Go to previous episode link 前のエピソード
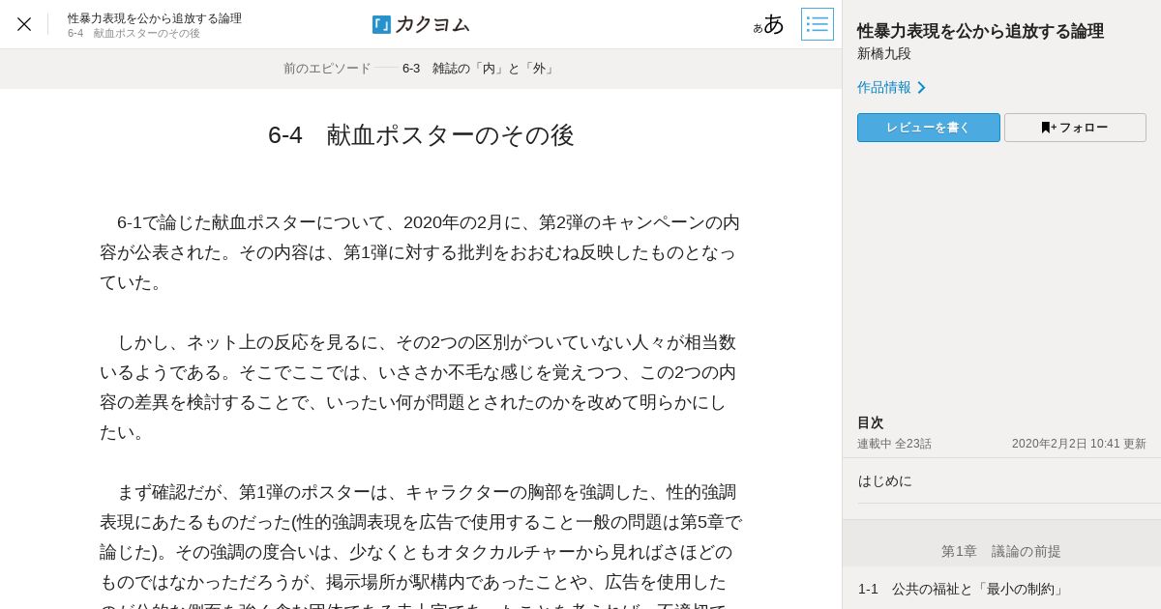 tap(327, 69)
